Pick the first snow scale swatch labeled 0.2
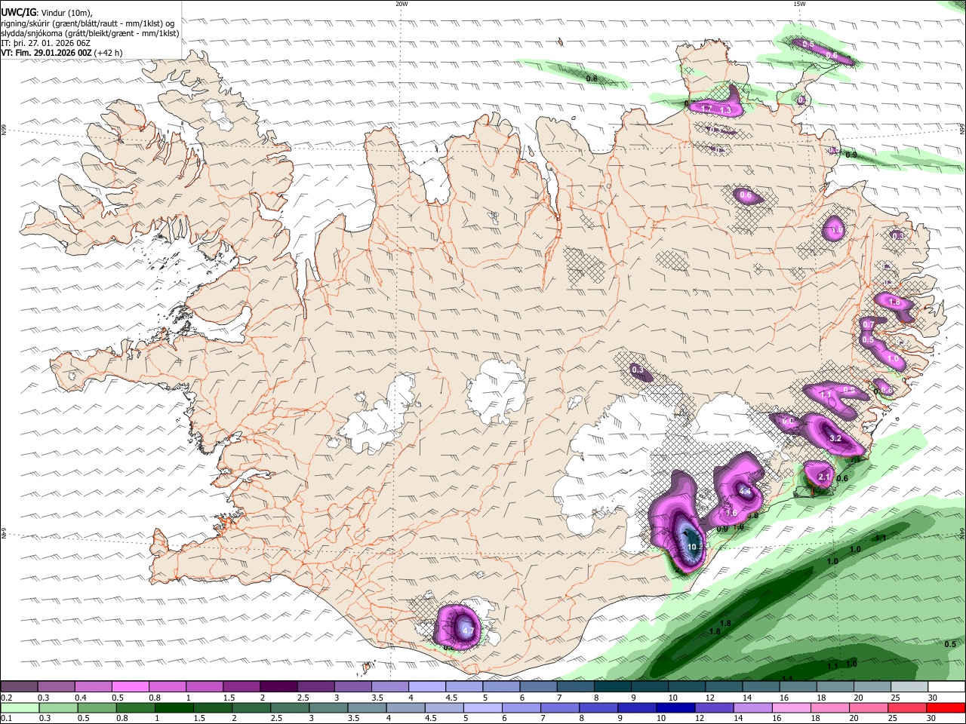 click(19, 687)
